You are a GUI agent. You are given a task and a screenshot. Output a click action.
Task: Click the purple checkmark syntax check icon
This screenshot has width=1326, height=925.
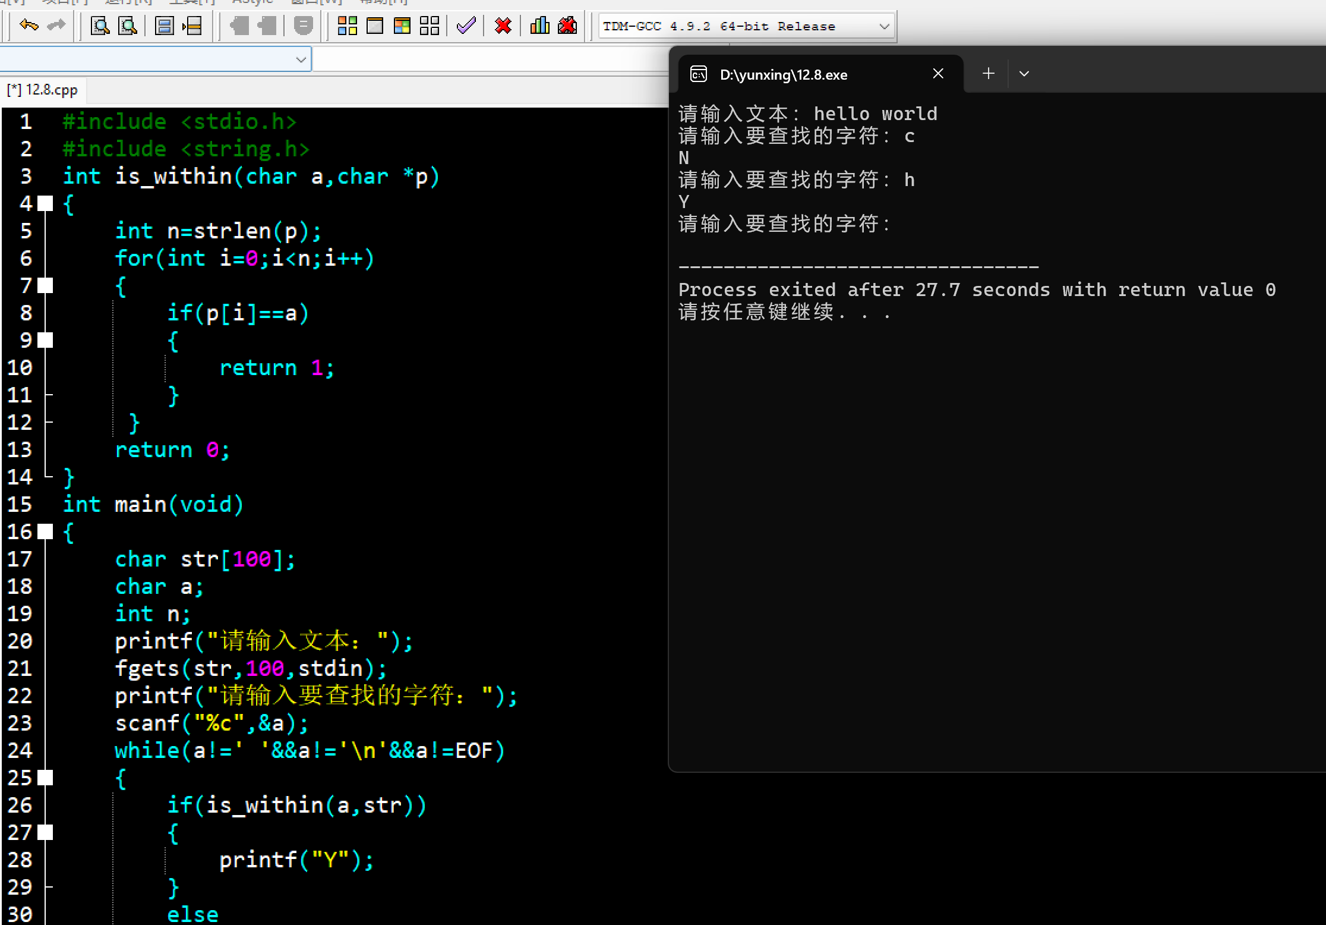[x=466, y=26]
